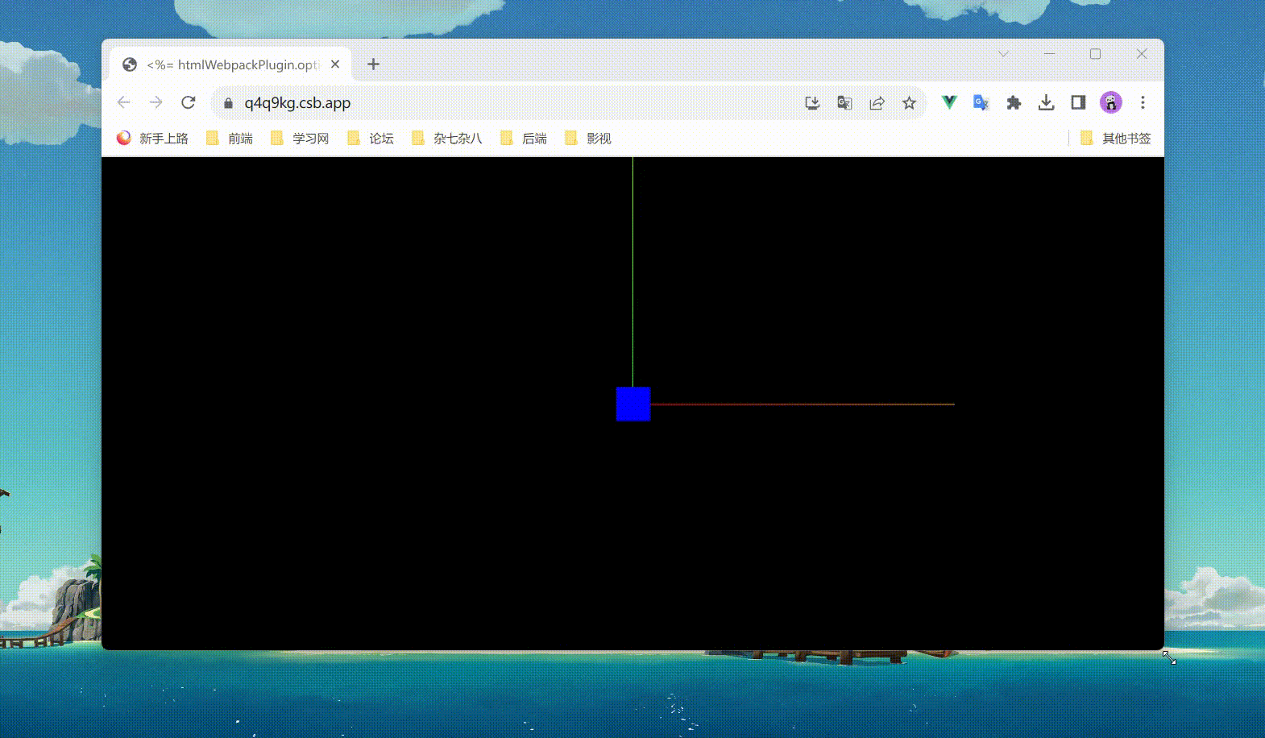Select the htmlWebpackPlugin tab
The height and width of the screenshot is (738, 1265).
pyautogui.click(x=231, y=64)
